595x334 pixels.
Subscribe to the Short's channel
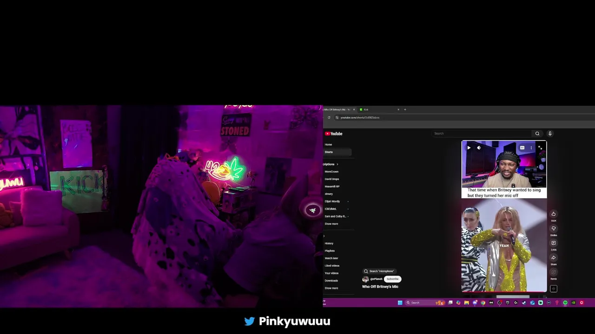(x=393, y=279)
